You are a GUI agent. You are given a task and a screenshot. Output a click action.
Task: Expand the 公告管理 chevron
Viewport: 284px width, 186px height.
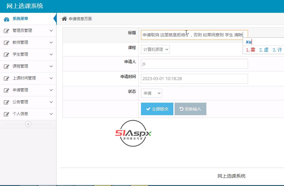51,102
